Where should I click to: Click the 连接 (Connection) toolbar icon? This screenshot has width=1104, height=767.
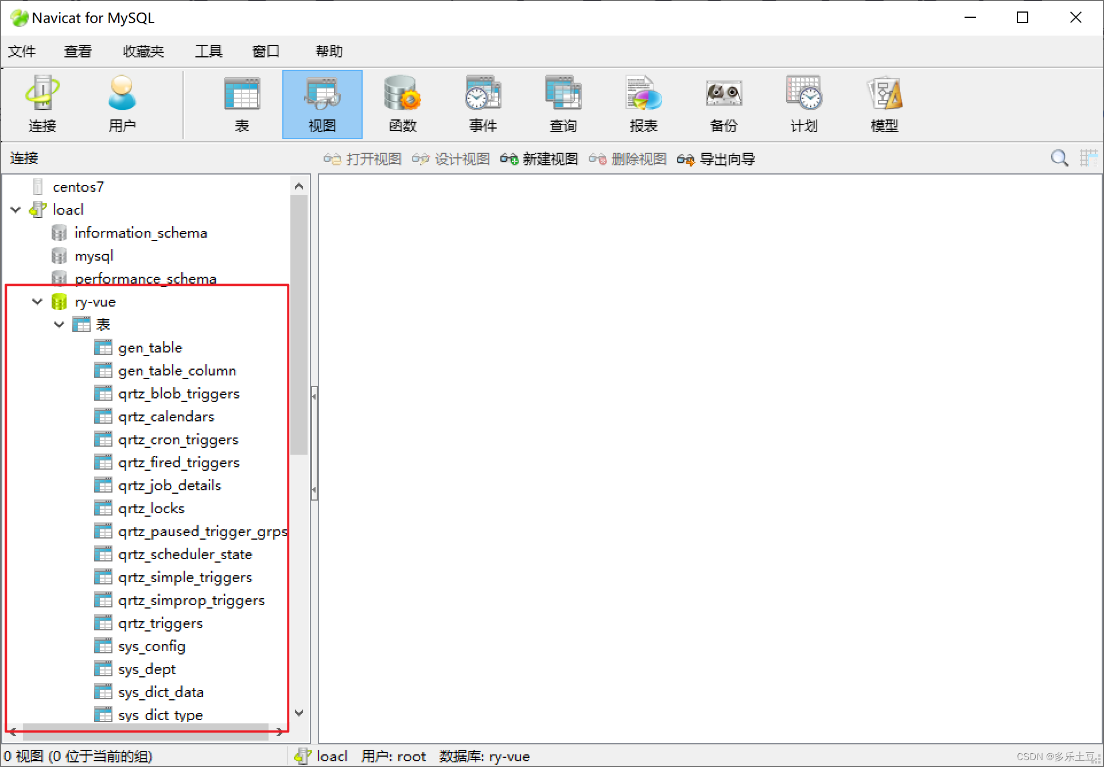[x=42, y=104]
